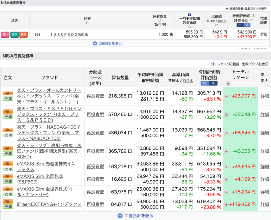Click 売却 for 楽天・プラス・オールカントリー

click(8, 98)
